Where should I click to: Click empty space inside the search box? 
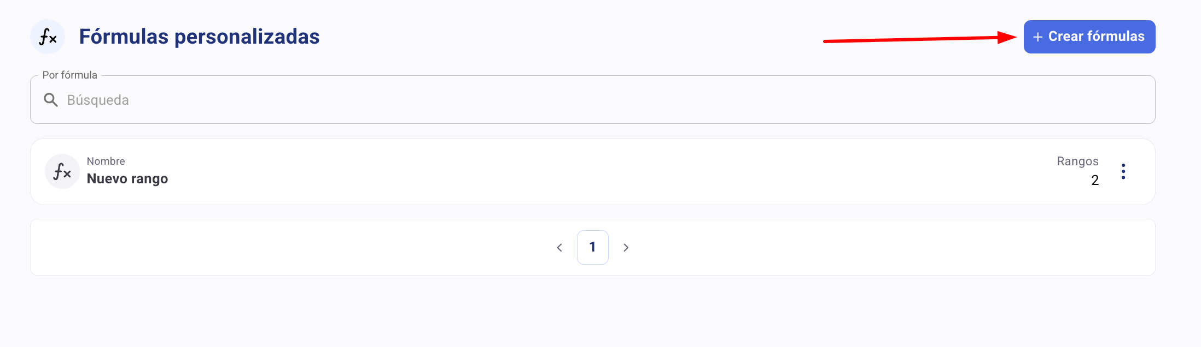[656, 100]
